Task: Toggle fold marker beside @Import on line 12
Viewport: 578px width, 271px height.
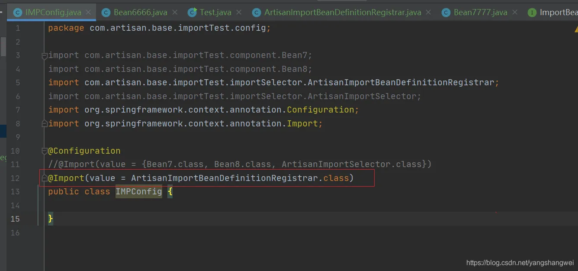Action: point(44,178)
